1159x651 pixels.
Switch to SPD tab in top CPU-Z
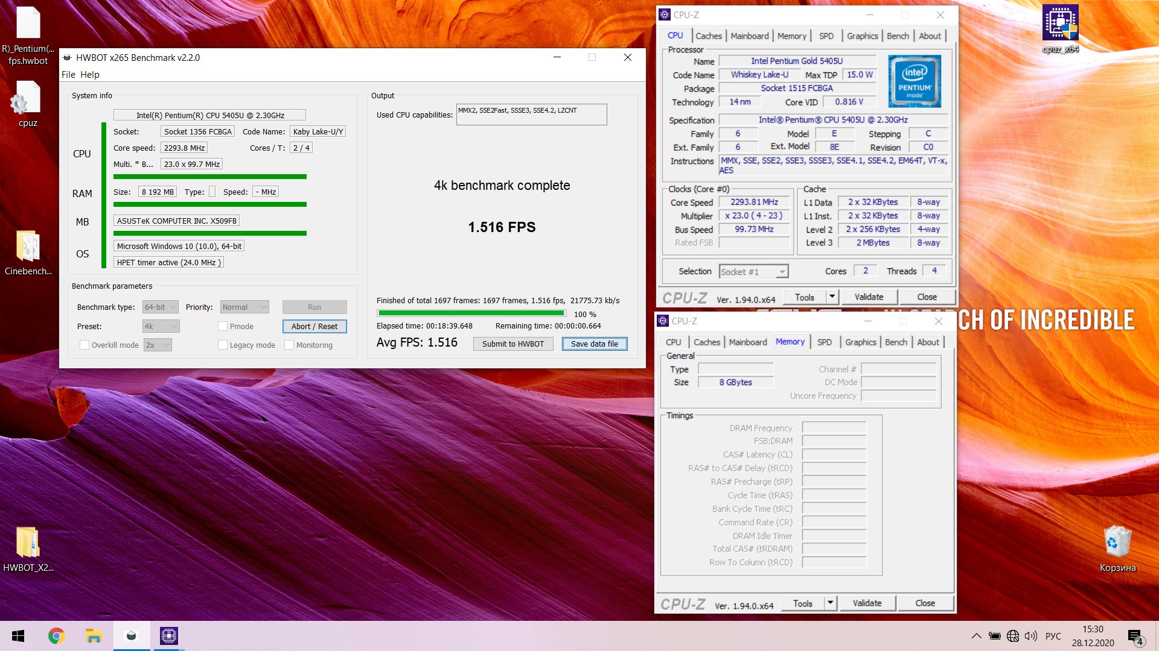point(826,36)
